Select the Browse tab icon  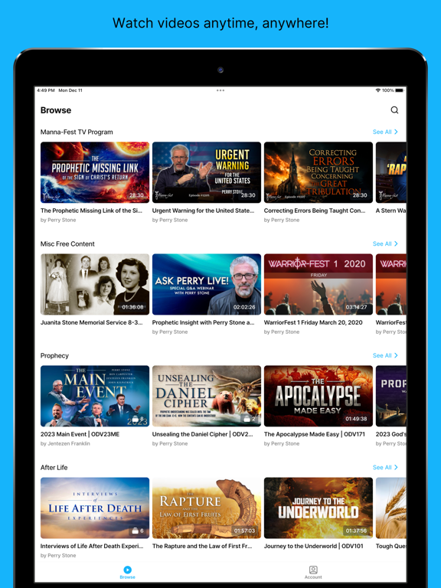pyautogui.click(x=128, y=570)
